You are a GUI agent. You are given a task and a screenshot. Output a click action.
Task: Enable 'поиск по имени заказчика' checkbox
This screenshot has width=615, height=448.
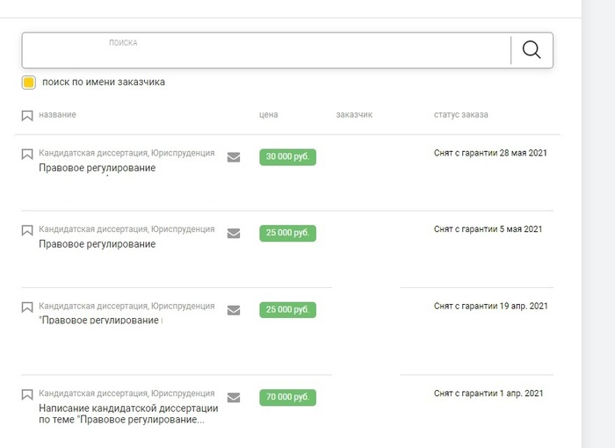point(29,83)
